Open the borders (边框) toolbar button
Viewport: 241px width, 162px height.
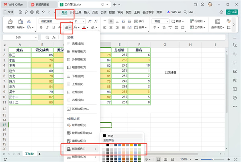(65, 28)
